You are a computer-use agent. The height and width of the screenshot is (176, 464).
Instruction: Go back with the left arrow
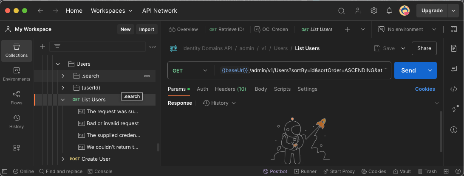pyautogui.click(x=40, y=11)
